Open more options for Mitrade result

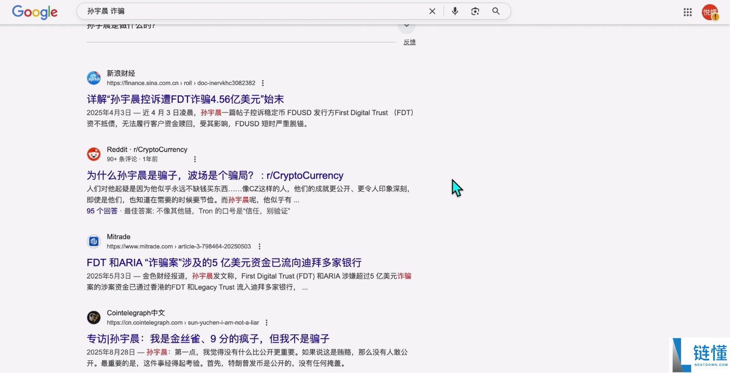260,247
